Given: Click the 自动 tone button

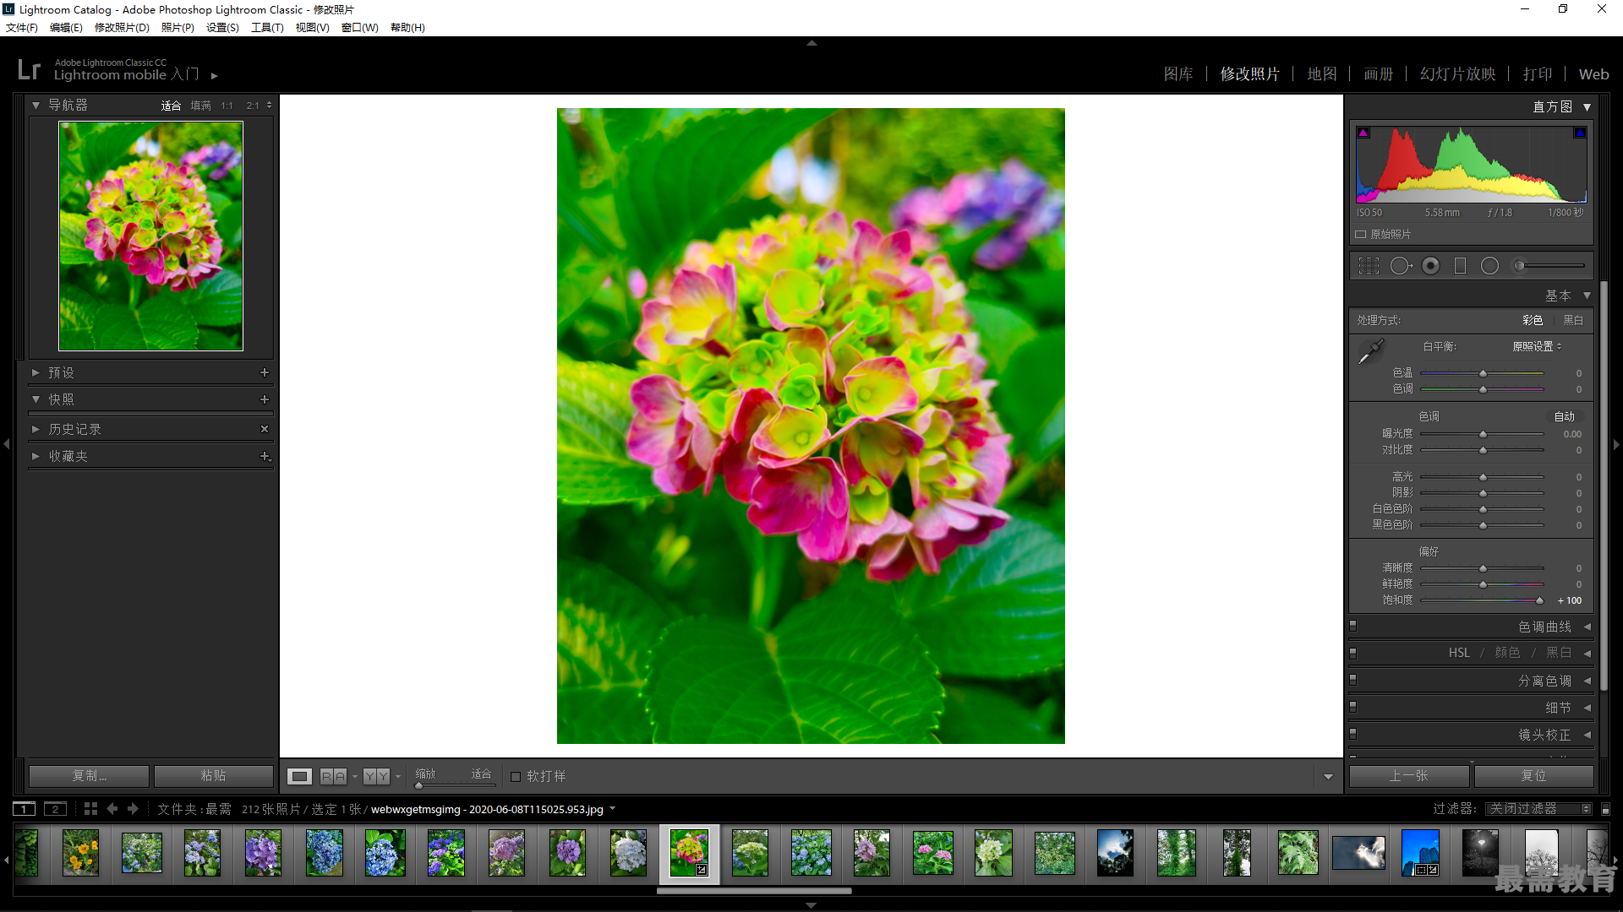Looking at the screenshot, I should (1565, 416).
